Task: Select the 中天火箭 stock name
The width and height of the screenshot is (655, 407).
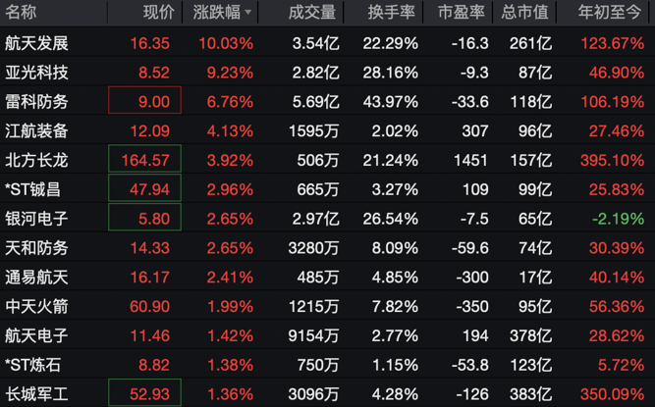Action: pos(36,306)
